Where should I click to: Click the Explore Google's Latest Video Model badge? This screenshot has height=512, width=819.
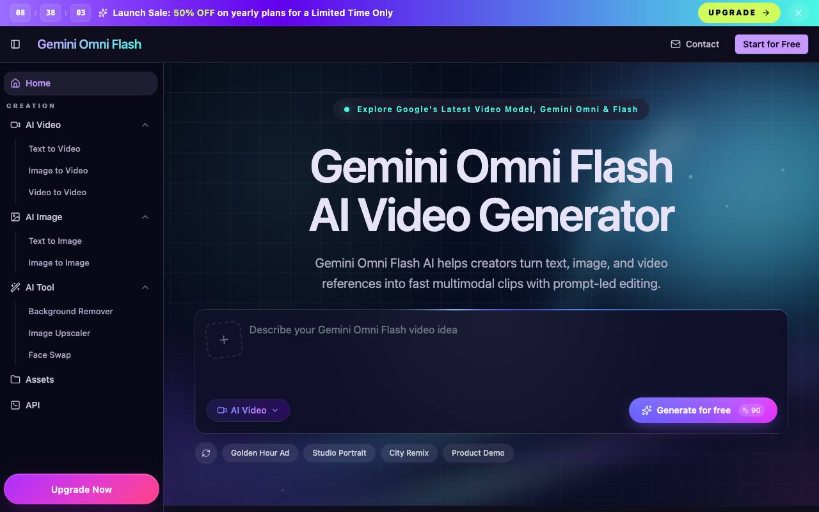(491, 109)
